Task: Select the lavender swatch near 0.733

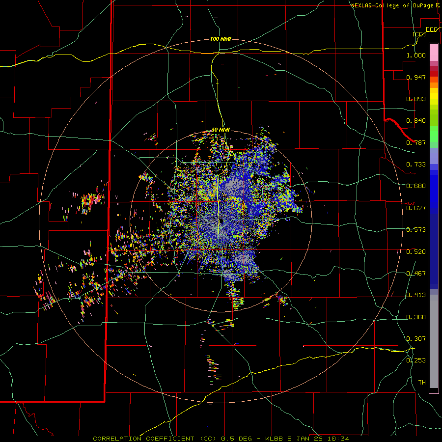Action: (x=434, y=156)
